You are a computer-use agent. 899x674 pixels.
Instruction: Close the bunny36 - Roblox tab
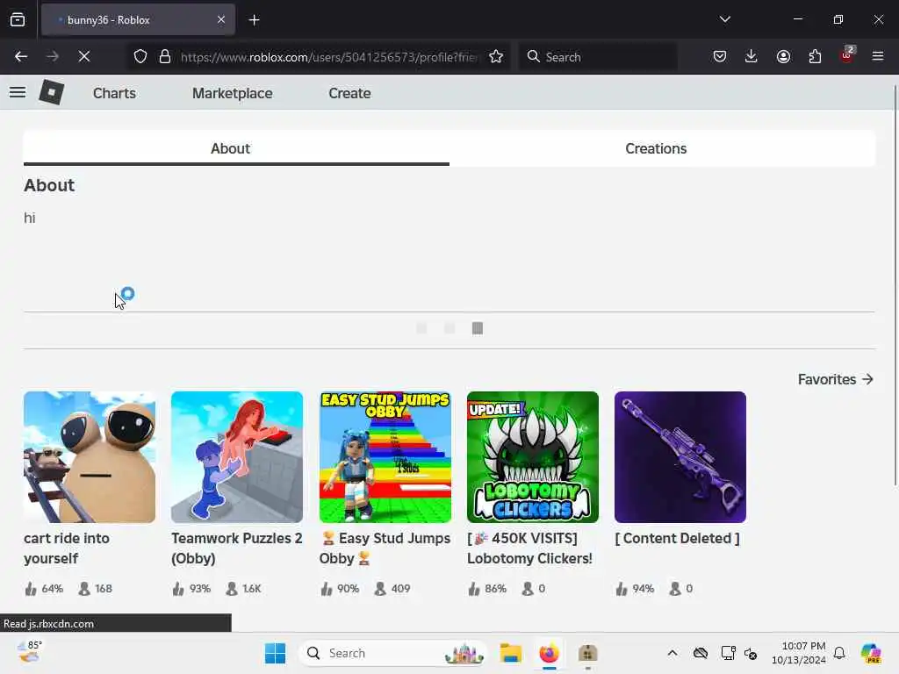tap(221, 19)
